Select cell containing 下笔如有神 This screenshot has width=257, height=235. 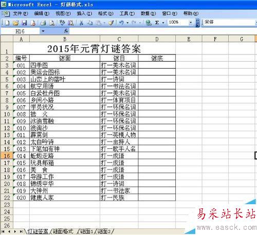click(x=65, y=149)
